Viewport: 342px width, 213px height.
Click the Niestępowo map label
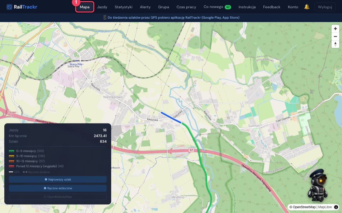pyautogui.click(x=113, y=97)
